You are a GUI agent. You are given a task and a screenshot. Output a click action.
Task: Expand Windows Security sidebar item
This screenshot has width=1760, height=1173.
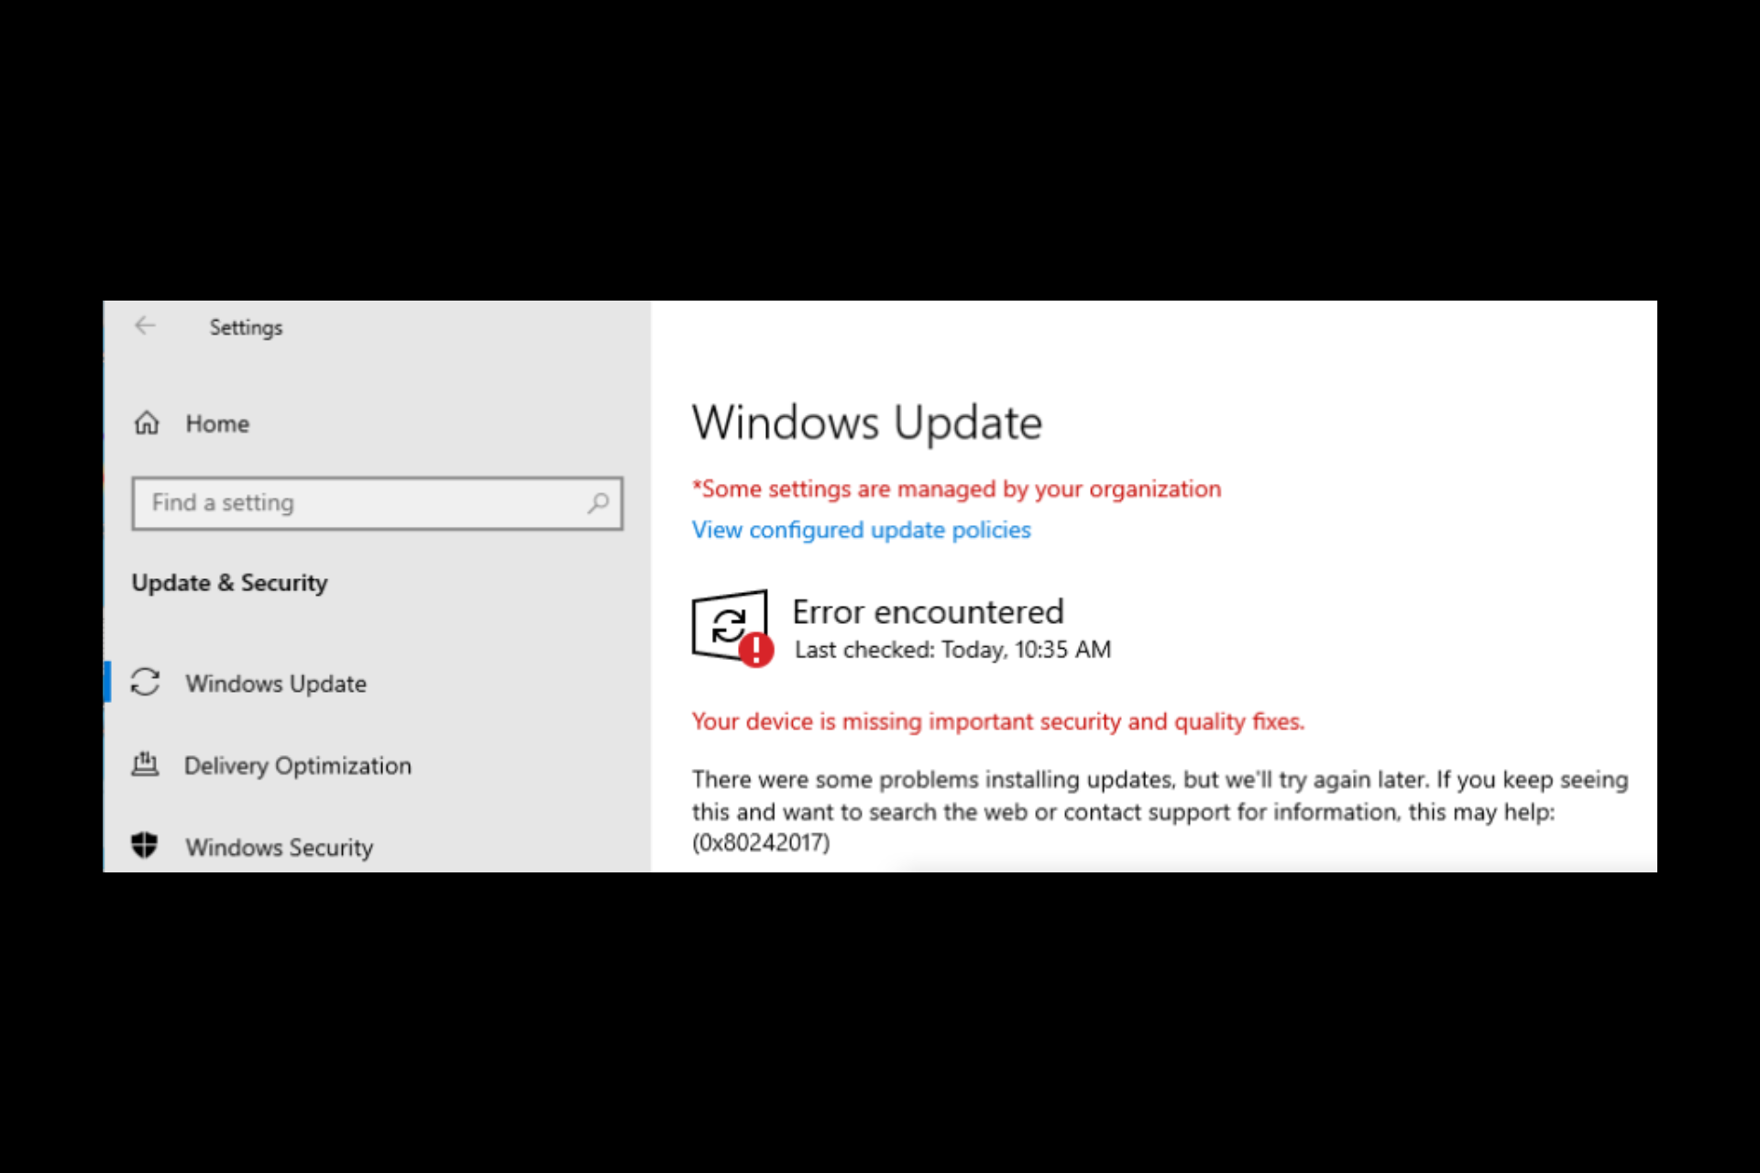280,846
